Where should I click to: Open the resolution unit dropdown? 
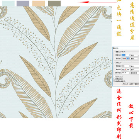pos(135,73)
